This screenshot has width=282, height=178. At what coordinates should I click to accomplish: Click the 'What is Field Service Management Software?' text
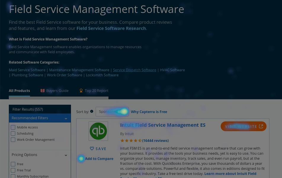click(x=48, y=39)
